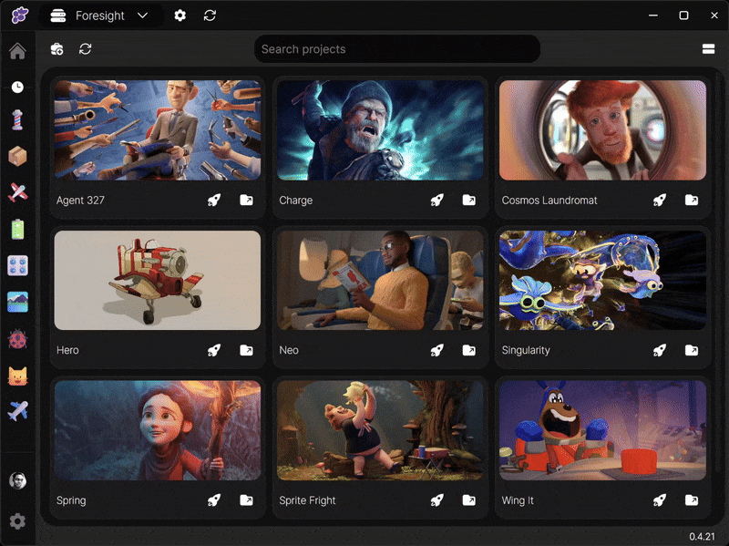Launch Singularity with rocket icon
729x546 pixels.
[659, 350]
